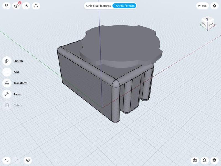Click Unlock all features text
The image size is (221, 166).
[99, 6]
